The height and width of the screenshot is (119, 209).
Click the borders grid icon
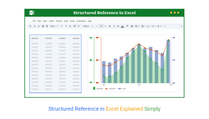click(x=132, y=26)
